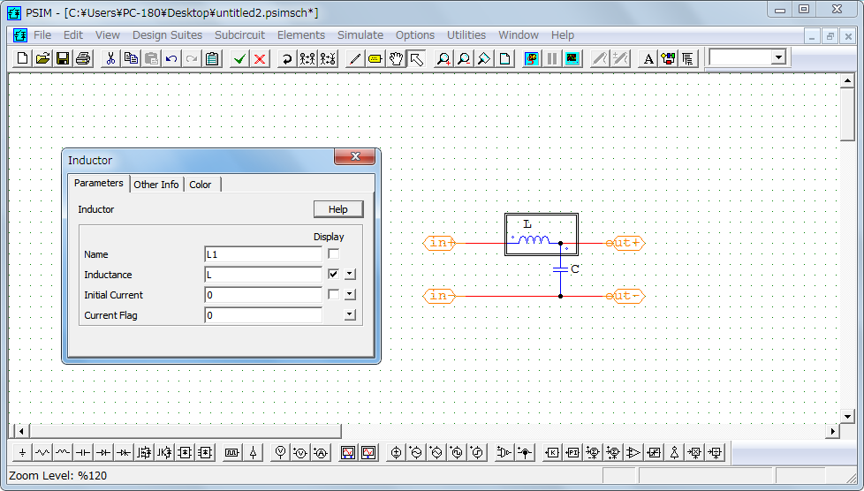864x491 pixels.
Task: Click the red X toolbar icon
Action: tap(260, 58)
